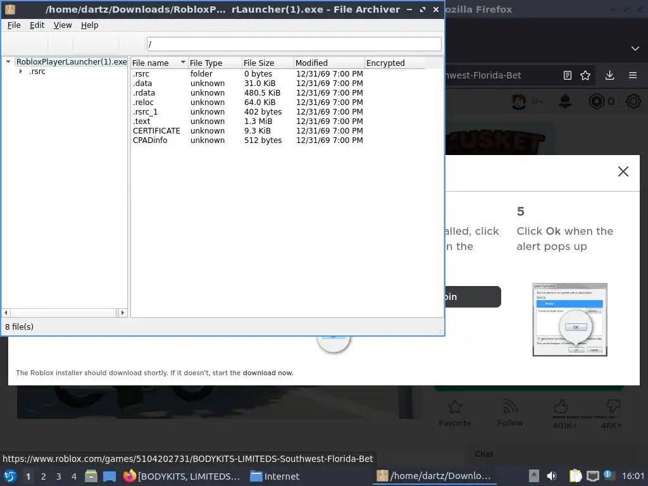The image size is (648, 486).
Task: Click the 1.3 MiB size cell
Action: click(x=258, y=121)
